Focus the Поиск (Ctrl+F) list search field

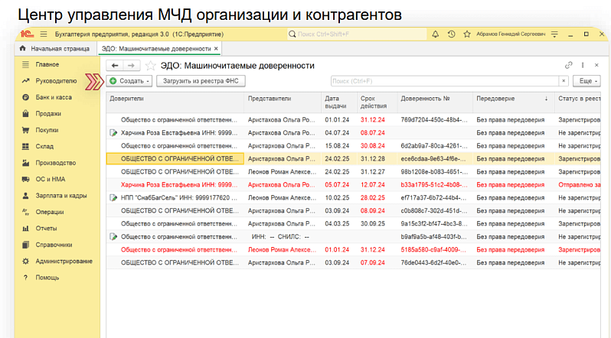point(445,81)
